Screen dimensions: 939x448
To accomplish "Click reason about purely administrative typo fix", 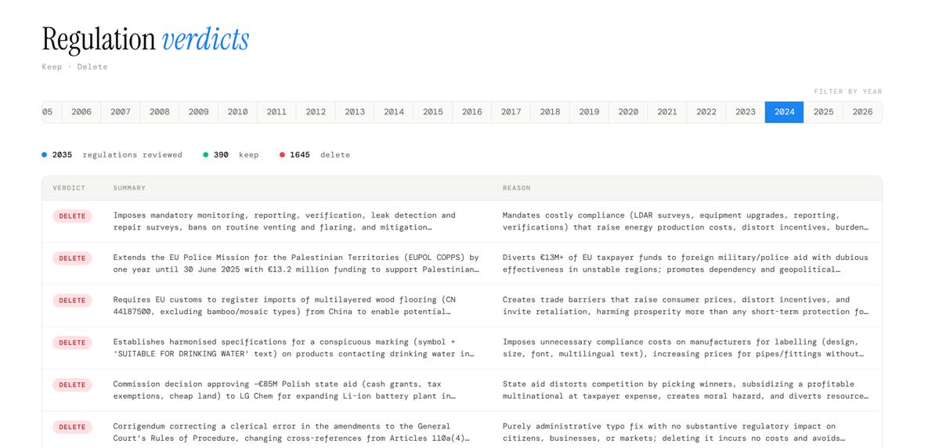I will (674, 432).
